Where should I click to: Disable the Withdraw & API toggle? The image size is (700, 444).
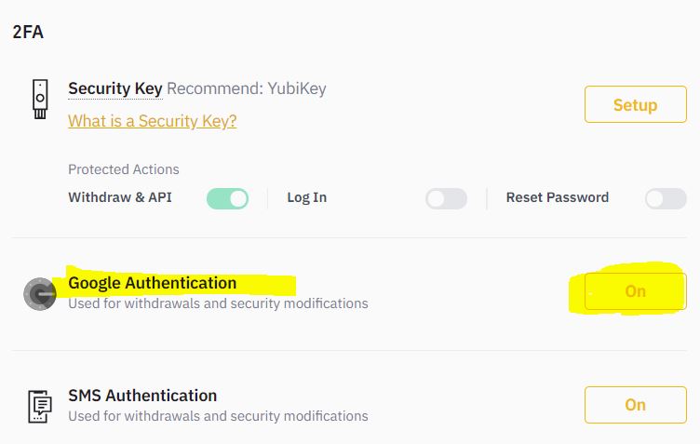227,198
